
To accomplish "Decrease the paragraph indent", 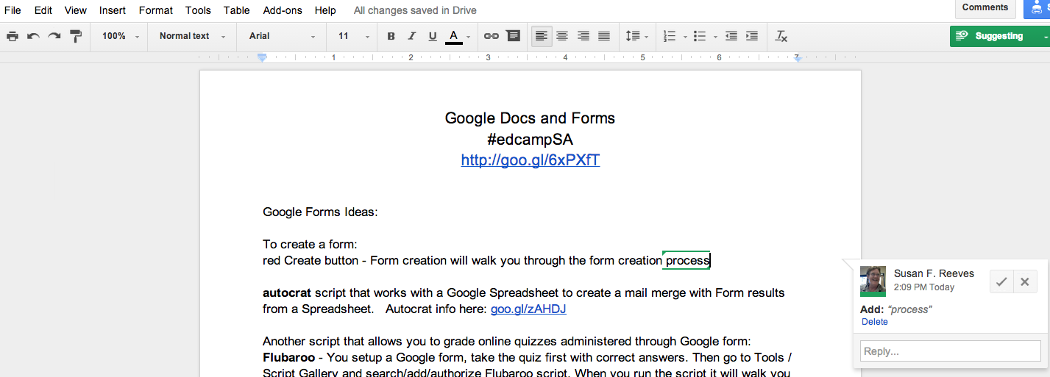I will point(731,36).
